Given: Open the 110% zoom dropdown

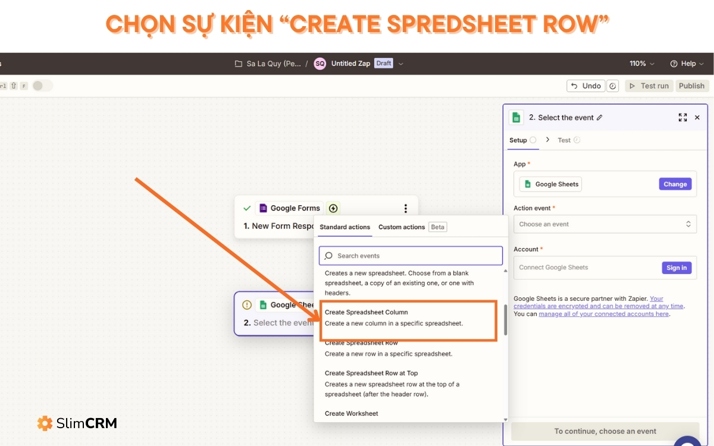Looking at the screenshot, I should point(642,64).
